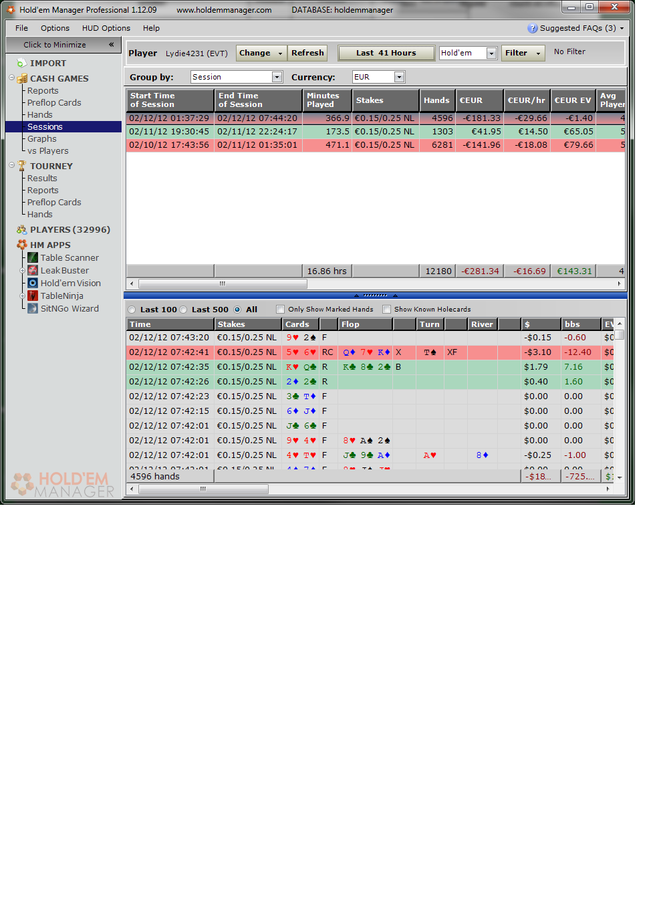Open TableNinja app icon

32,296
